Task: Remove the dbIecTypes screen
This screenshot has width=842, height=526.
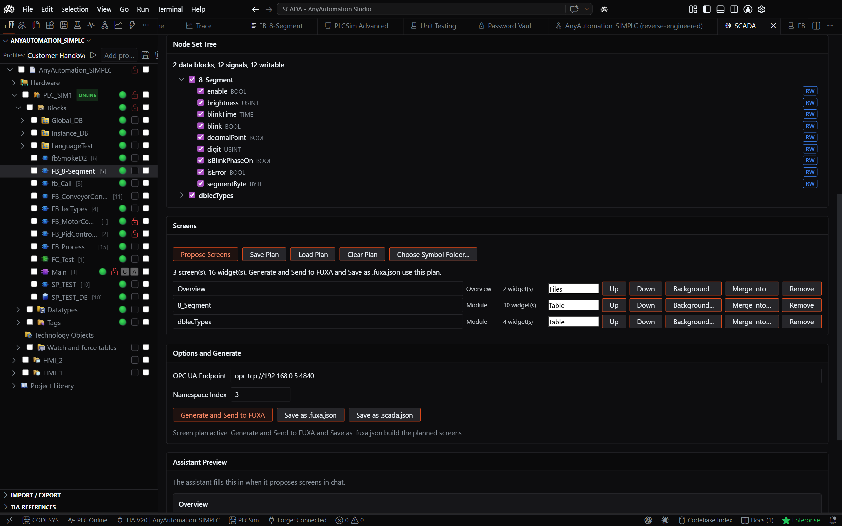Action: point(801,322)
